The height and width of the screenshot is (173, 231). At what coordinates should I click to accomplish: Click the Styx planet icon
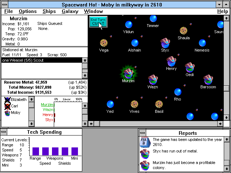pyautogui.click(x=165, y=43)
